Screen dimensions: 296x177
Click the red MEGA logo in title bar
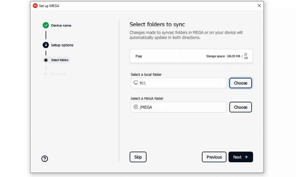pos(35,6)
